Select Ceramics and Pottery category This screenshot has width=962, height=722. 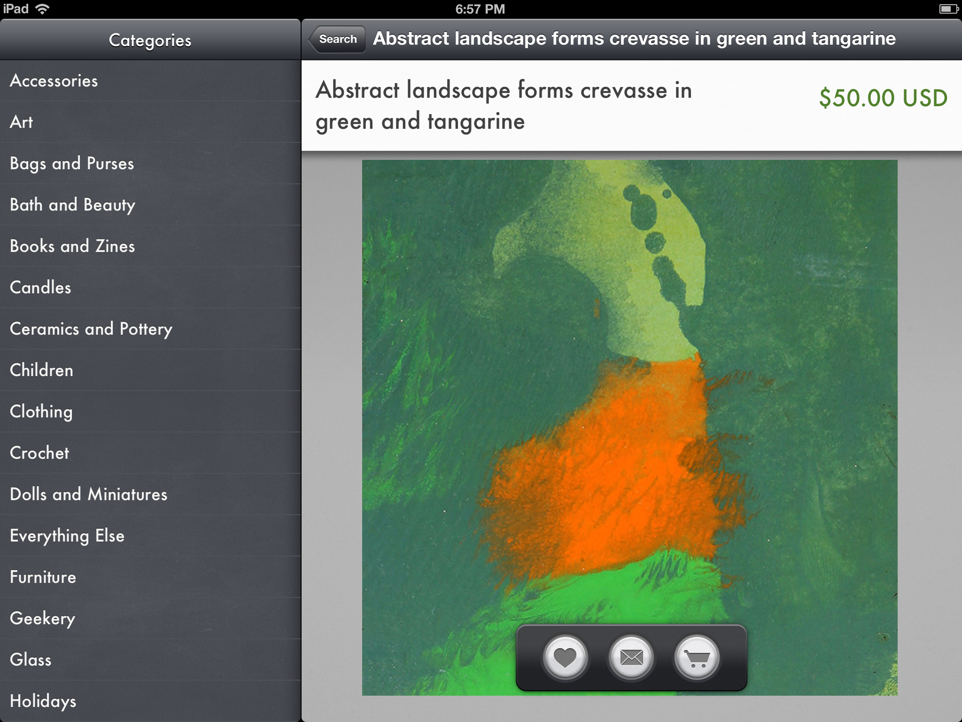(150, 329)
